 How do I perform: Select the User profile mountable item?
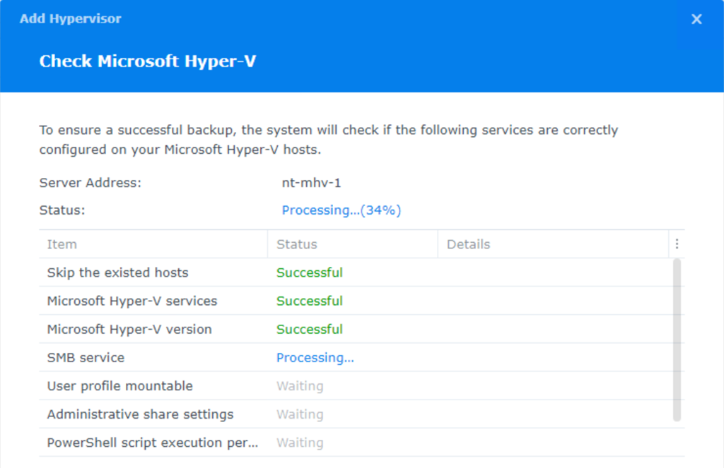click(x=119, y=386)
